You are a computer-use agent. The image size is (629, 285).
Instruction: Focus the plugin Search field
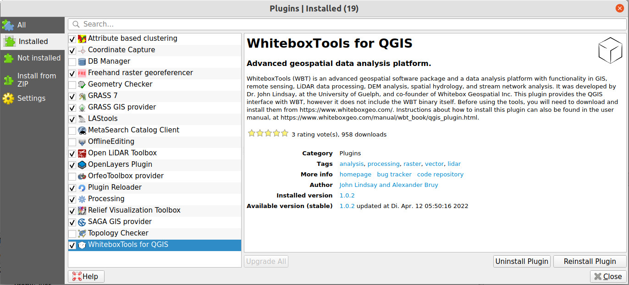coord(347,24)
